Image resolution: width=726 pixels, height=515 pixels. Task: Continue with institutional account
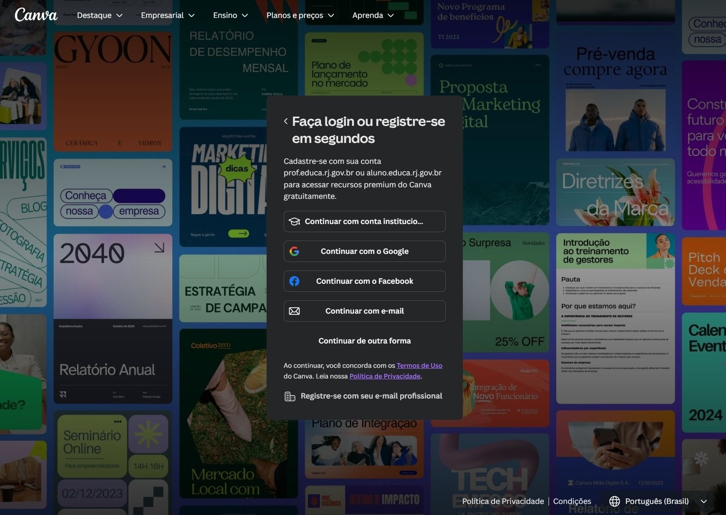click(365, 221)
